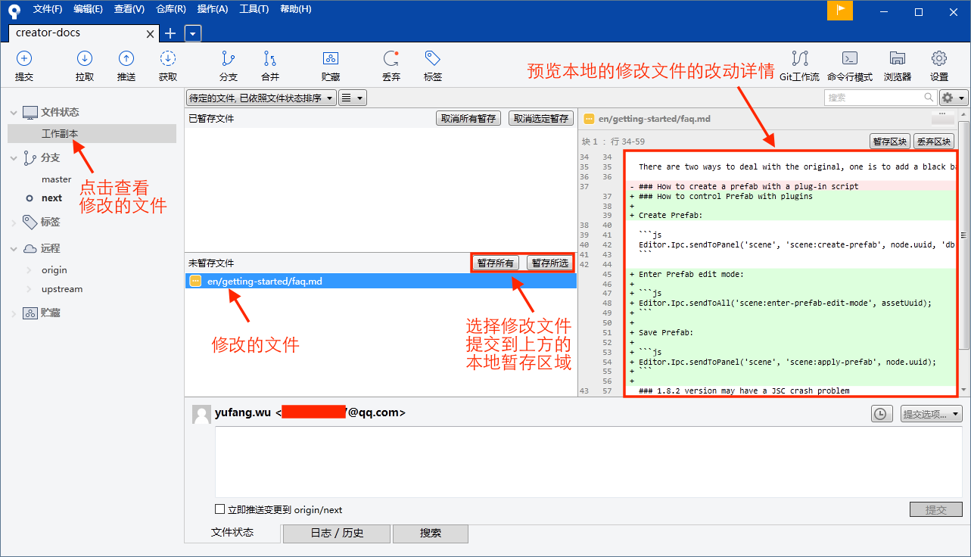
Task: Open the 操作(A) menu
Action: click(x=212, y=9)
